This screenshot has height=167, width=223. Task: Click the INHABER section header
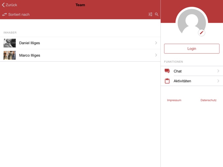pos(10,33)
